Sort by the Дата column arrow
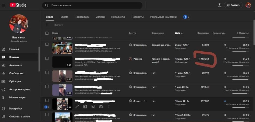 click(x=182, y=33)
